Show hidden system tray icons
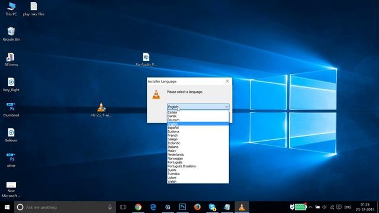 310,207
